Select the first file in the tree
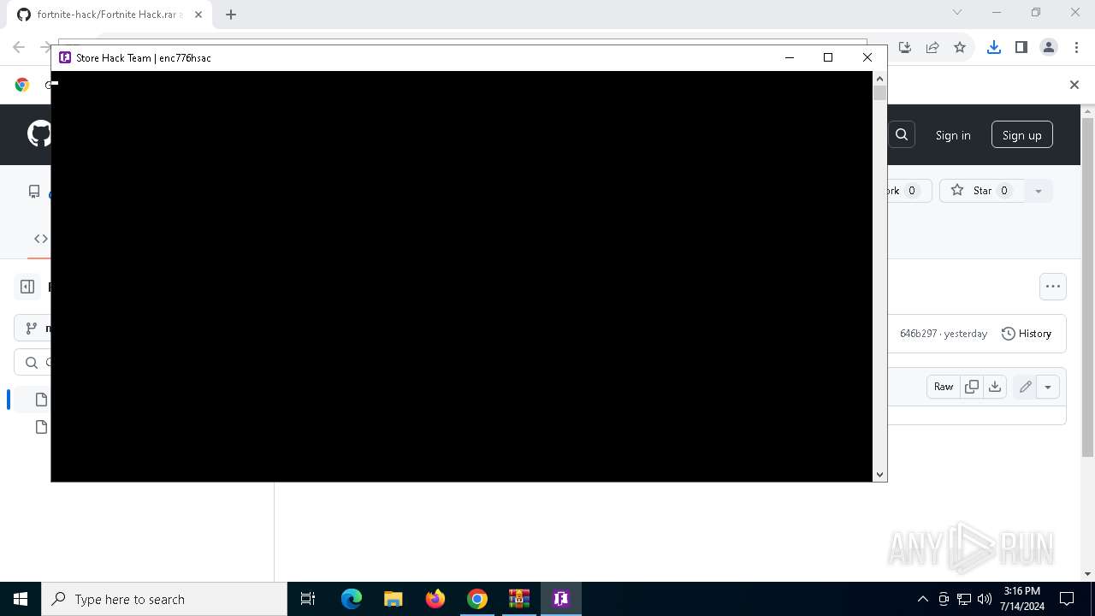This screenshot has width=1095, height=616. pyautogui.click(x=41, y=400)
